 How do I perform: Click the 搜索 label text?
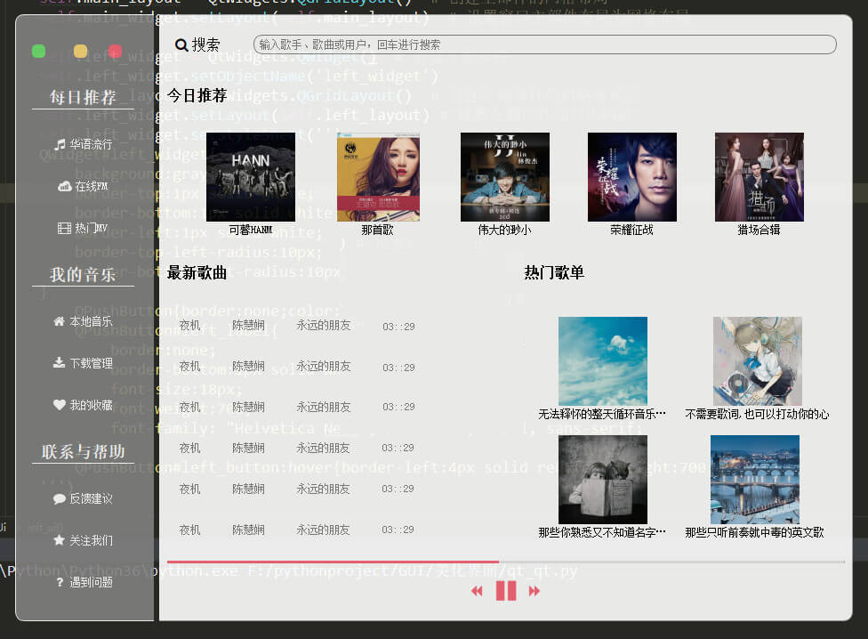[x=206, y=44]
